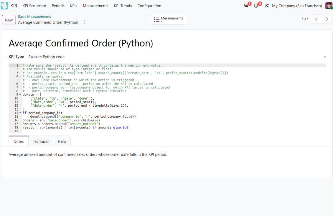Collapse code fold at line 9
The image size is (333, 216).
(x=20, y=95)
